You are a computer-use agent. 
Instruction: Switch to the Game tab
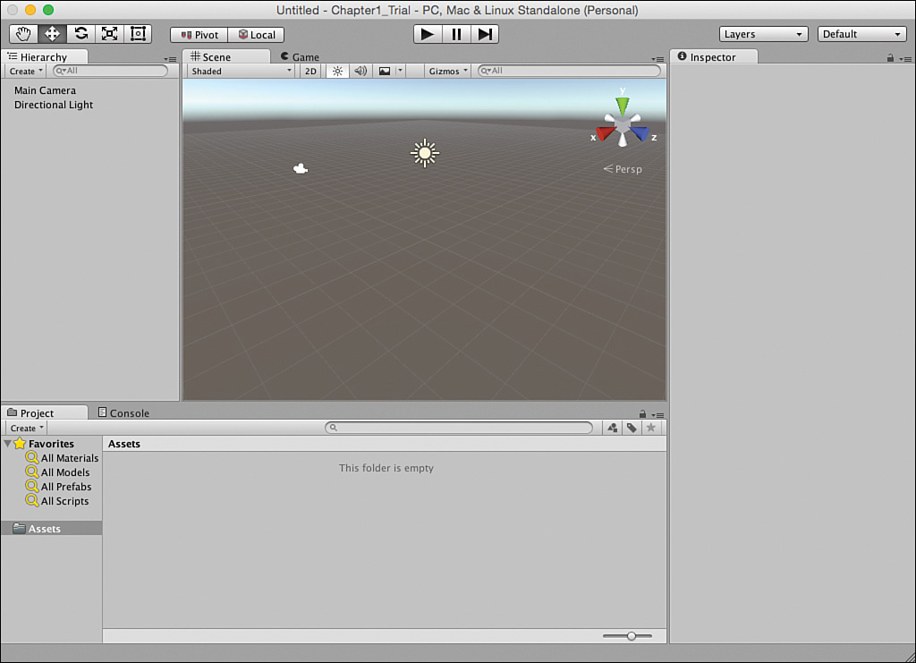coord(301,56)
